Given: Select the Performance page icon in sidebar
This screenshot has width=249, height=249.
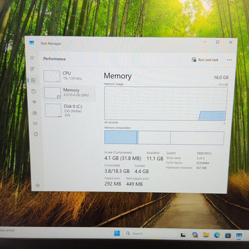Looking at the screenshot, I should pyautogui.click(x=33, y=80).
